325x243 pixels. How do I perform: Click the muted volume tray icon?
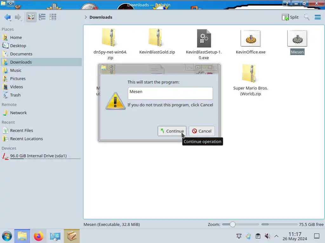pyautogui.click(x=267, y=236)
